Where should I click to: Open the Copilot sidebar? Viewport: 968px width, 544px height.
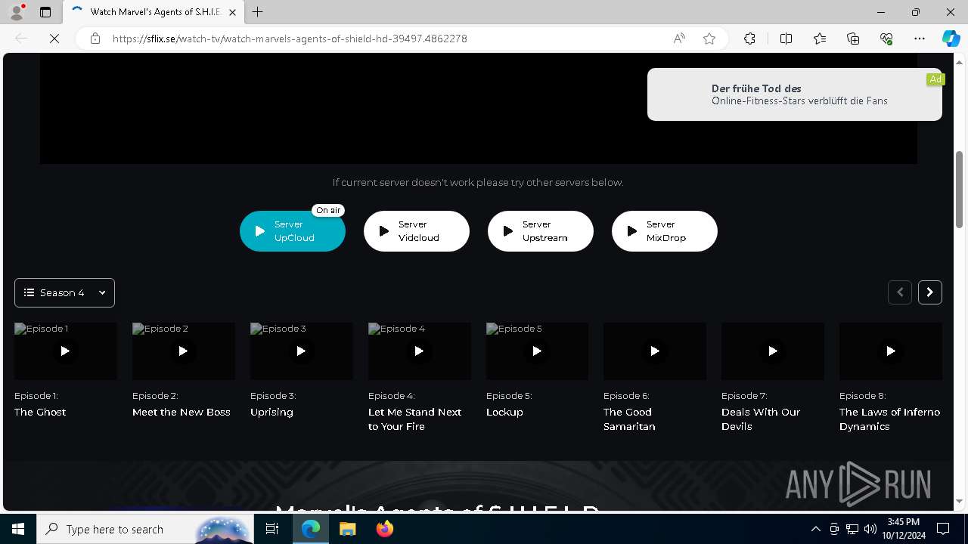point(951,39)
